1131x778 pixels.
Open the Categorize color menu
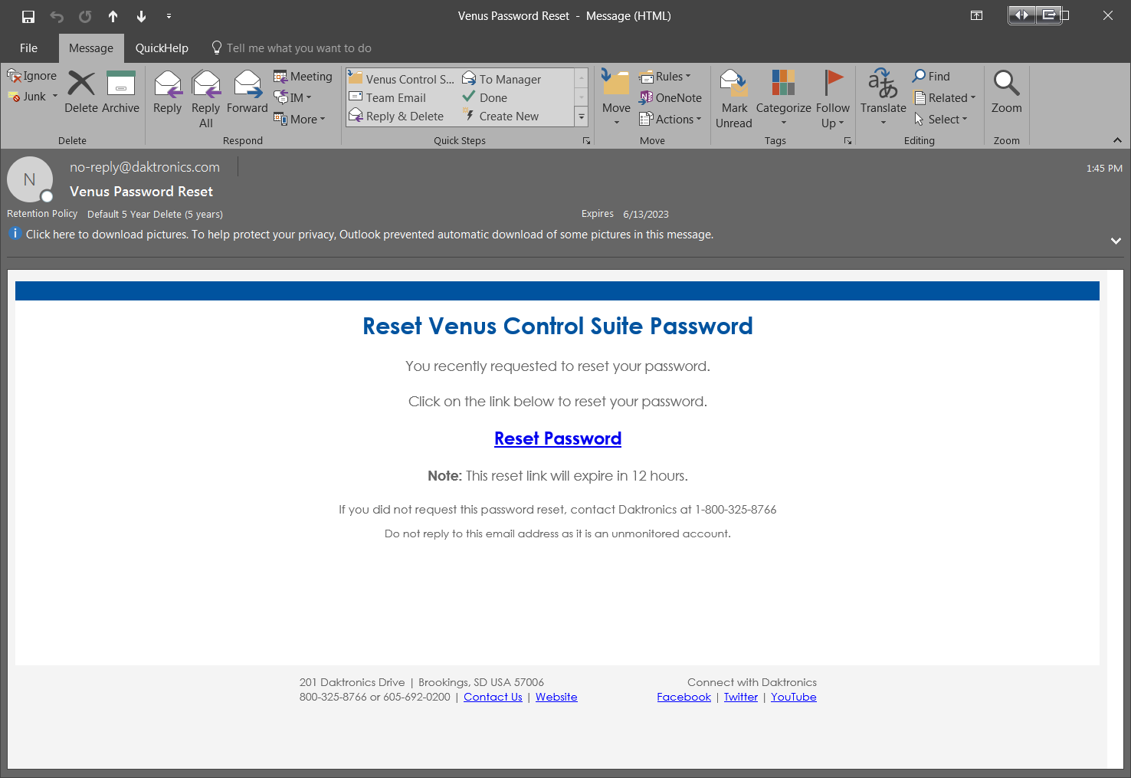[783, 98]
